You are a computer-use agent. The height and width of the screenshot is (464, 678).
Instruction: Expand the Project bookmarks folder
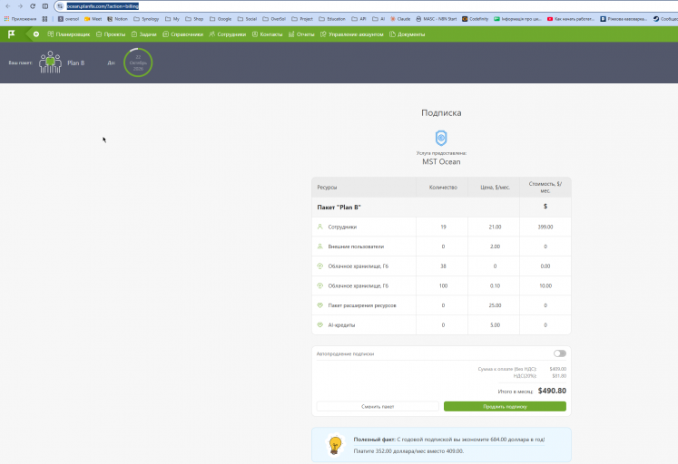coord(302,19)
